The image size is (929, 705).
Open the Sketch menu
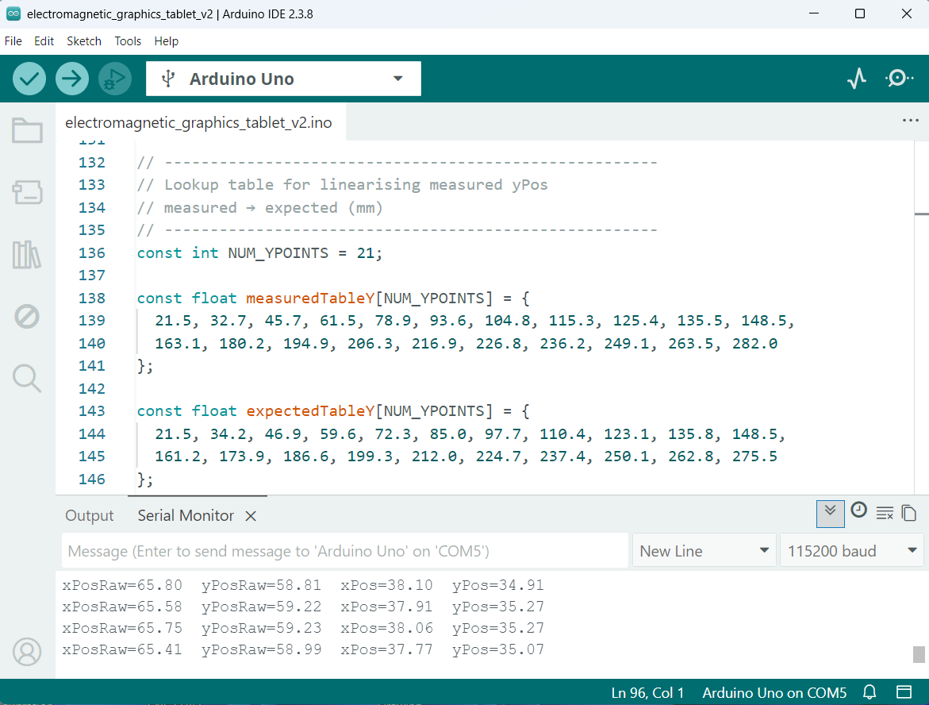tap(84, 41)
